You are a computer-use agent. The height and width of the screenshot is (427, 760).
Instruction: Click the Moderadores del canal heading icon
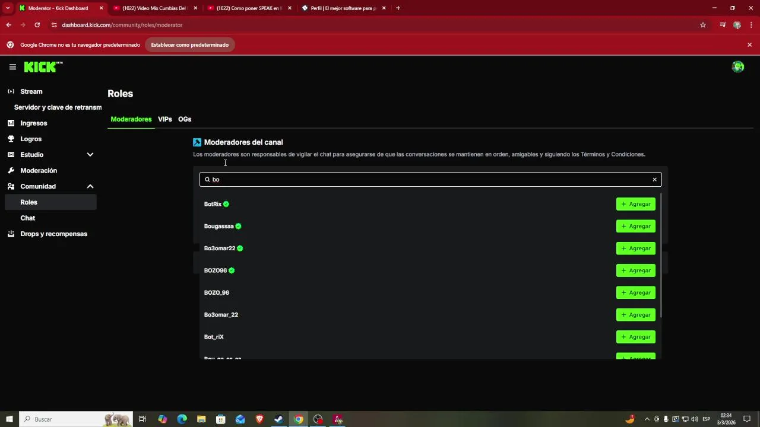(197, 142)
